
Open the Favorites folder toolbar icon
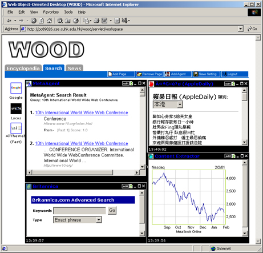68,21
